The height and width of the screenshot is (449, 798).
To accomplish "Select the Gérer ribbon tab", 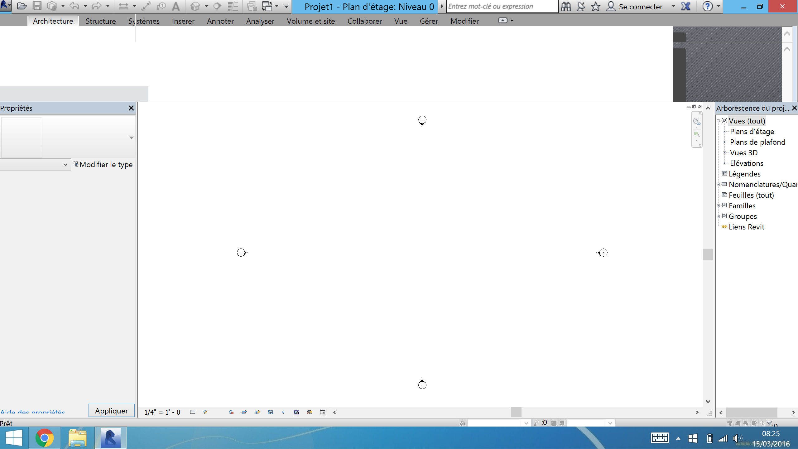I will [429, 21].
